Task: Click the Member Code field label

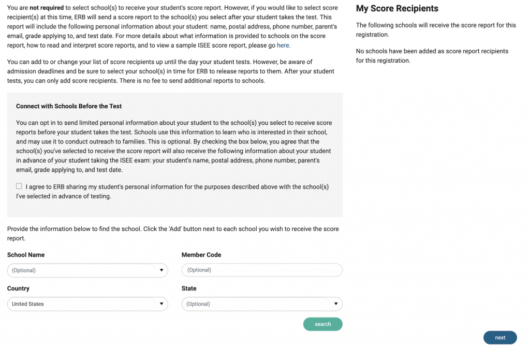Action: tap(201, 255)
